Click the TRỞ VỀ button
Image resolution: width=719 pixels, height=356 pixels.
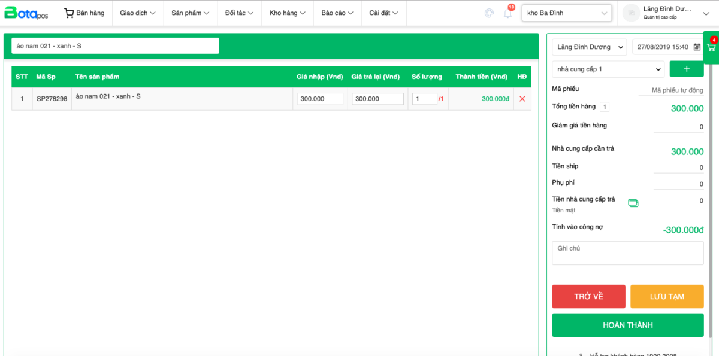(x=588, y=297)
